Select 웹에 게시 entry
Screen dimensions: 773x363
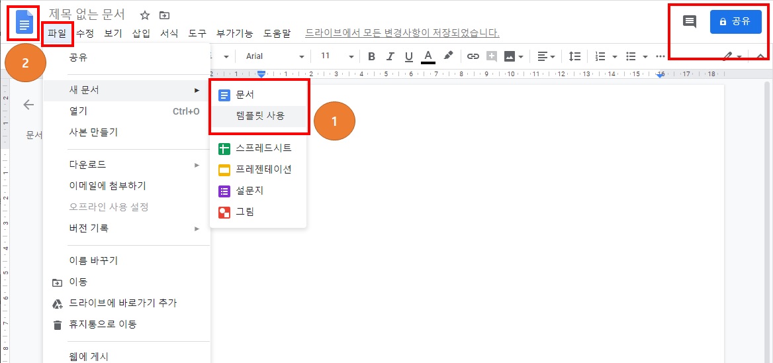126,356
